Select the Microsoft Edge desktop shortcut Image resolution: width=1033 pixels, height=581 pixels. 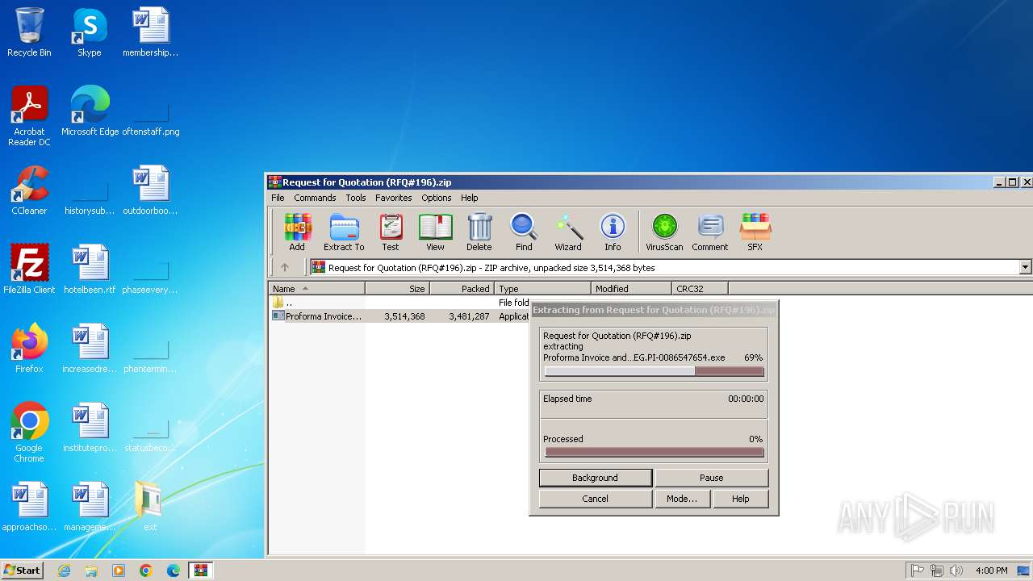pos(90,111)
